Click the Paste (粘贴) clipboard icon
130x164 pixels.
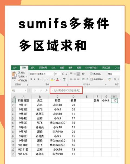coord(14,74)
